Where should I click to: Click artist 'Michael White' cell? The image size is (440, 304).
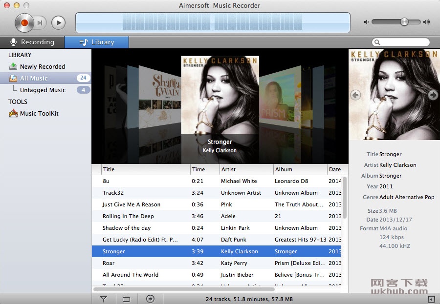[x=239, y=181]
